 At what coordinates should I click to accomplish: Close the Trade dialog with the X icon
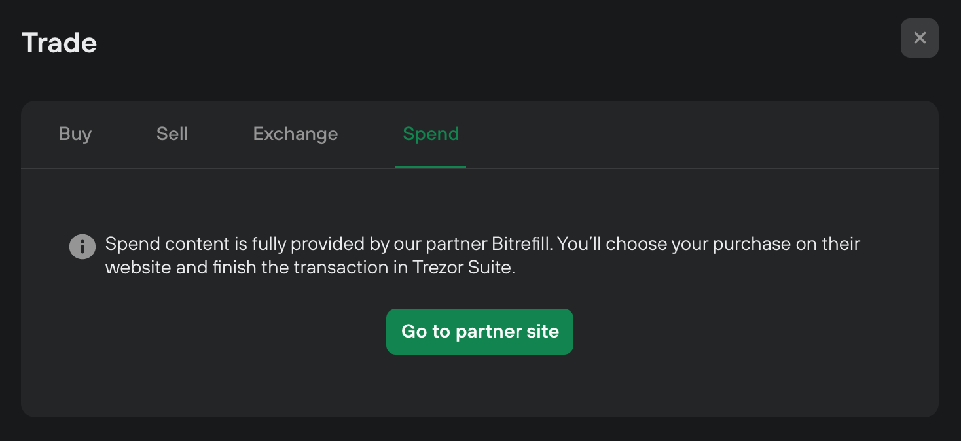click(919, 38)
